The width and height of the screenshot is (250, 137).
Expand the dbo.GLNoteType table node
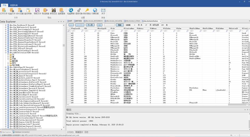point(5,67)
